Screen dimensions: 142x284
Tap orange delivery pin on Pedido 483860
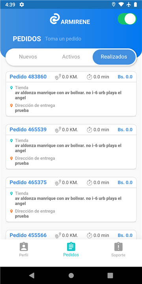pyautogui.click(x=11, y=105)
